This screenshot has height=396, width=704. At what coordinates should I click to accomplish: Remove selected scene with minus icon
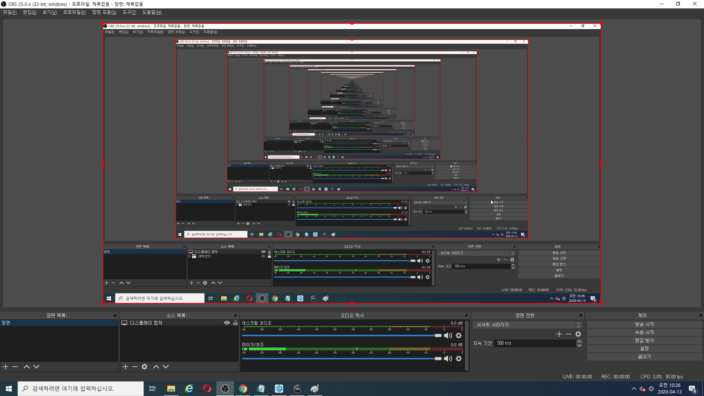pyautogui.click(x=15, y=367)
